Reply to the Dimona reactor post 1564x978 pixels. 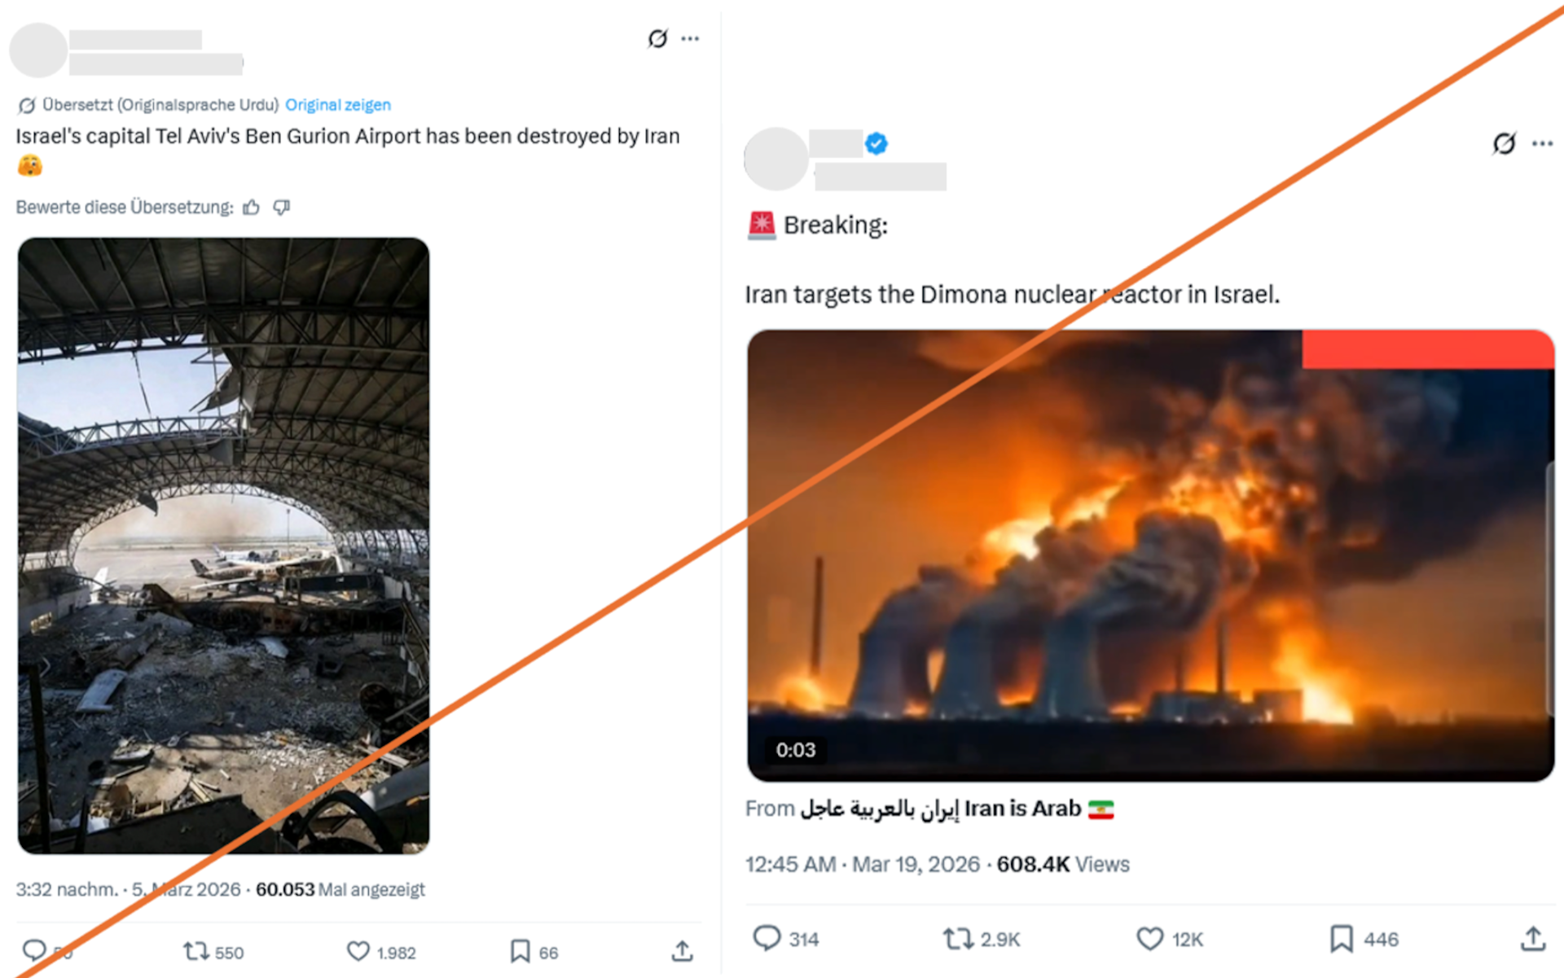pos(769,939)
